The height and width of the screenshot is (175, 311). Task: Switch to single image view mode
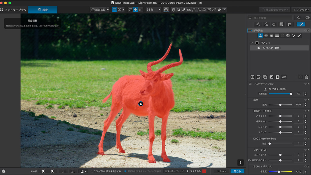[114, 10]
